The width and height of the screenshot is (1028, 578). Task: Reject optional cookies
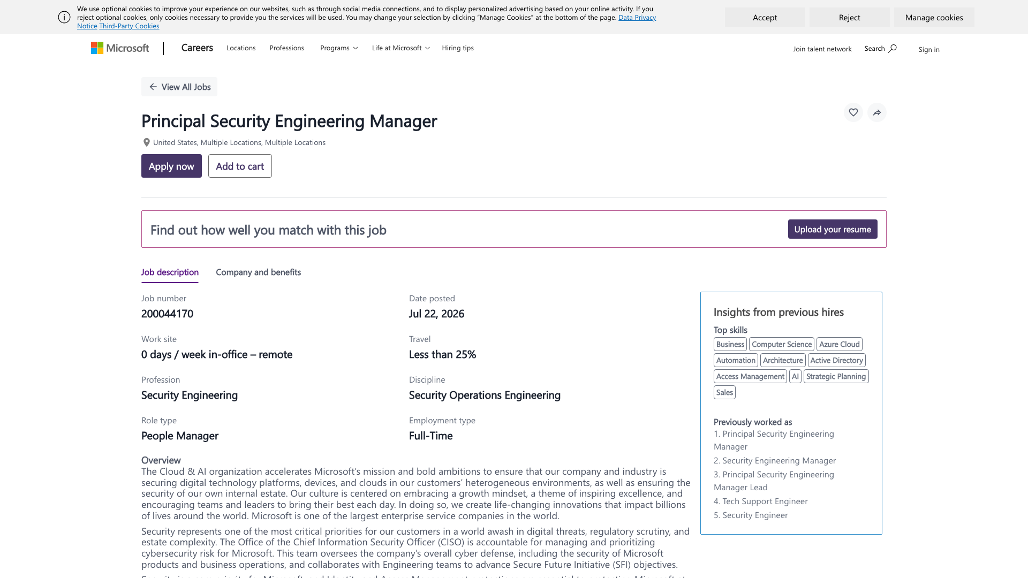[849, 17]
